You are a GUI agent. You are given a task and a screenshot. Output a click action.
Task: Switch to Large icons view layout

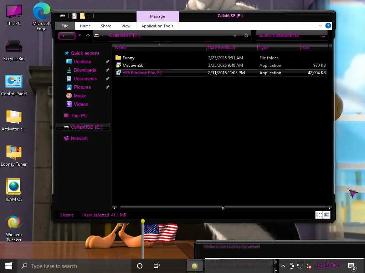(327, 215)
